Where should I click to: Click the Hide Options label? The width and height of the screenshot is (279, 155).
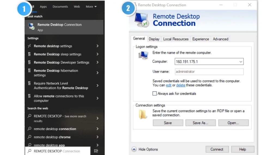tap(148, 149)
